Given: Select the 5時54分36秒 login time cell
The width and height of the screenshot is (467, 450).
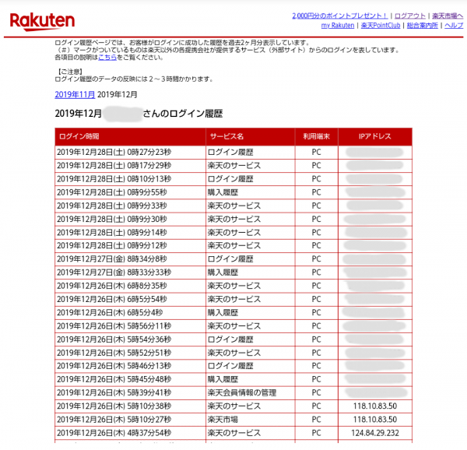Looking at the screenshot, I should 130,339.
